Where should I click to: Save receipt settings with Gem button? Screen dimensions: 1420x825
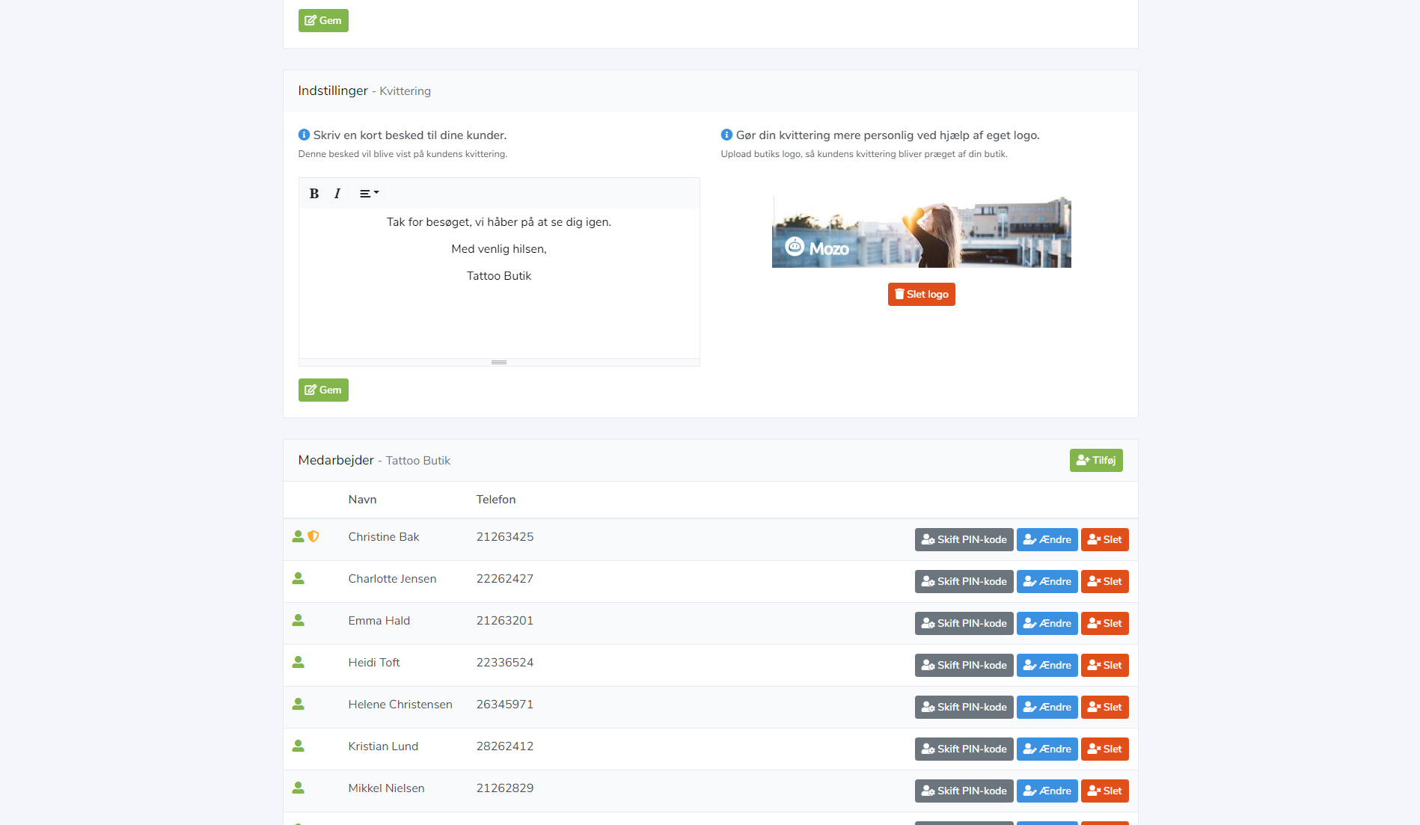tap(323, 390)
